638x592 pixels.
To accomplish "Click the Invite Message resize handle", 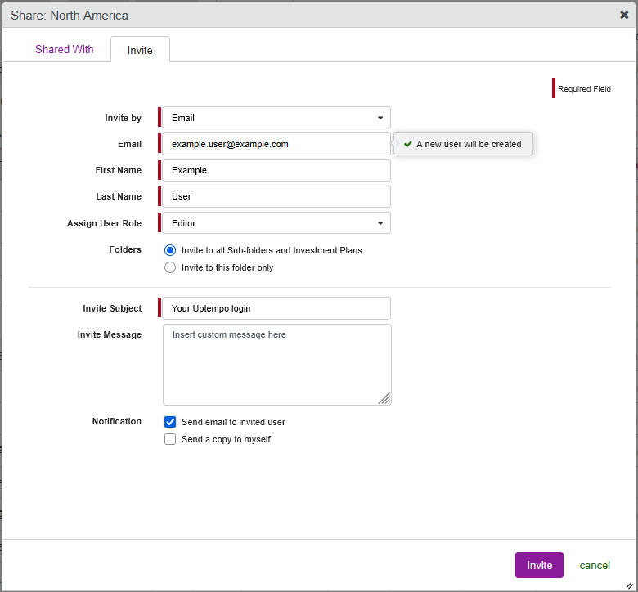I will [x=384, y=398].
